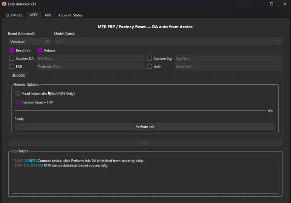This screenshot has width=291, height=203.
Task: Enable the Auth checkbox
Action: coord(149,67)
